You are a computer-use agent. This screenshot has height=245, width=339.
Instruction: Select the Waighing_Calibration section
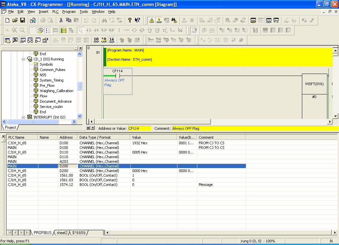(56, 91)
